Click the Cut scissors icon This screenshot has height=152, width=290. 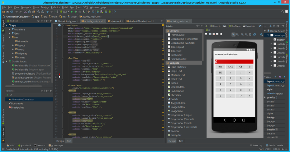pyautogui.click(x=25, y=11)
